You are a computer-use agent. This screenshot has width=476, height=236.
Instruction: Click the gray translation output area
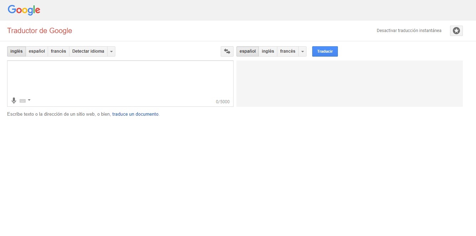tap(350, 84)
